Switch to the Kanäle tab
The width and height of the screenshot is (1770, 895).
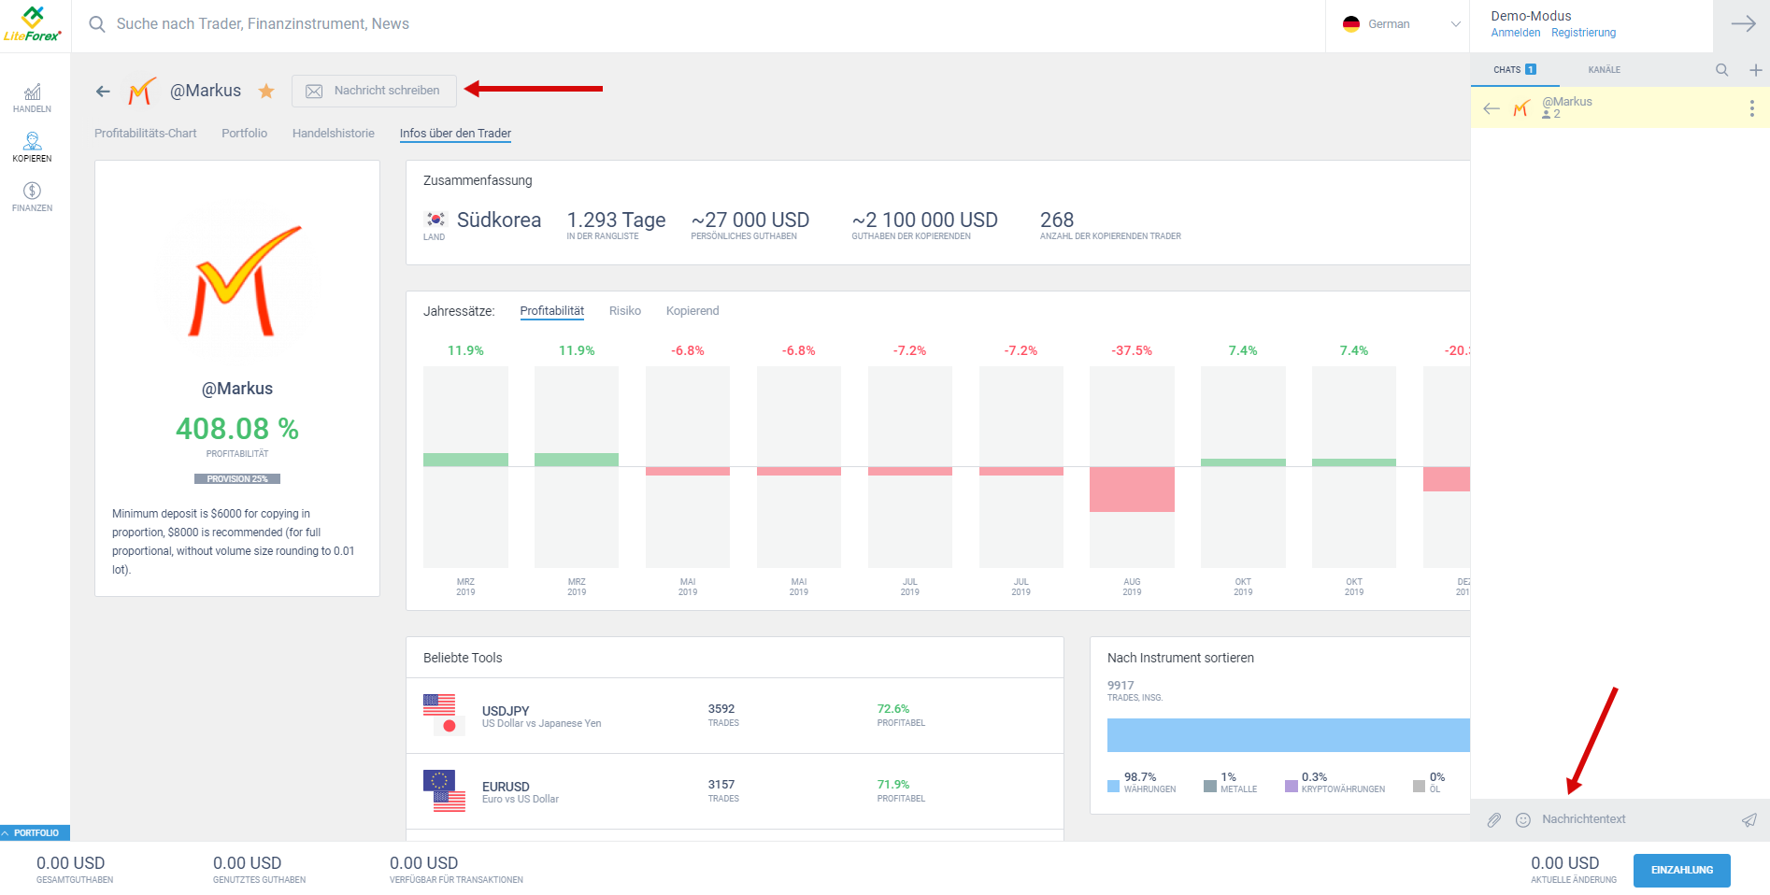coord(1604,70)
